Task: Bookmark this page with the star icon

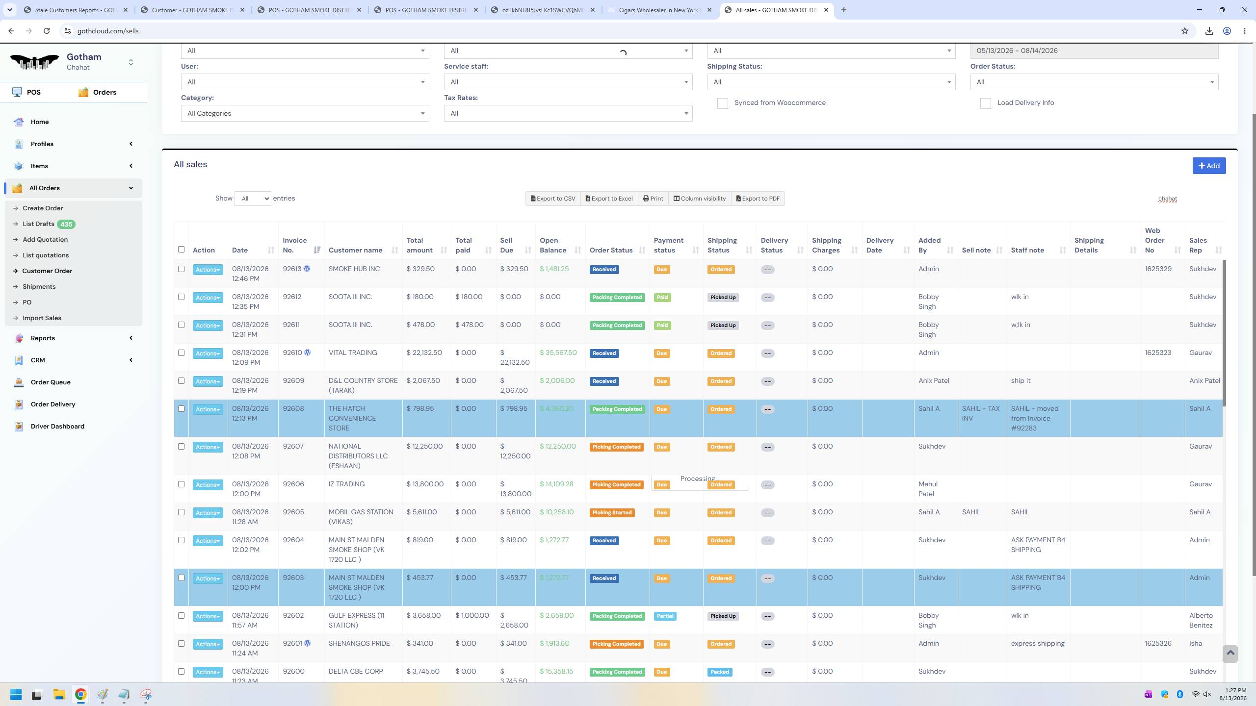Action: pos(1185,31)
